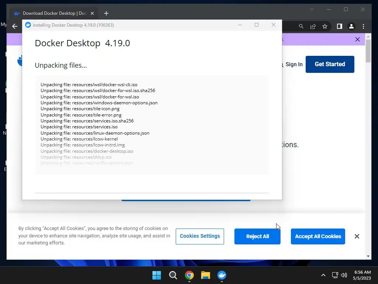The width and height of the screenshot is (378, 284).
Task: Open Windows taskbar search
Action: tap(173, 275)
